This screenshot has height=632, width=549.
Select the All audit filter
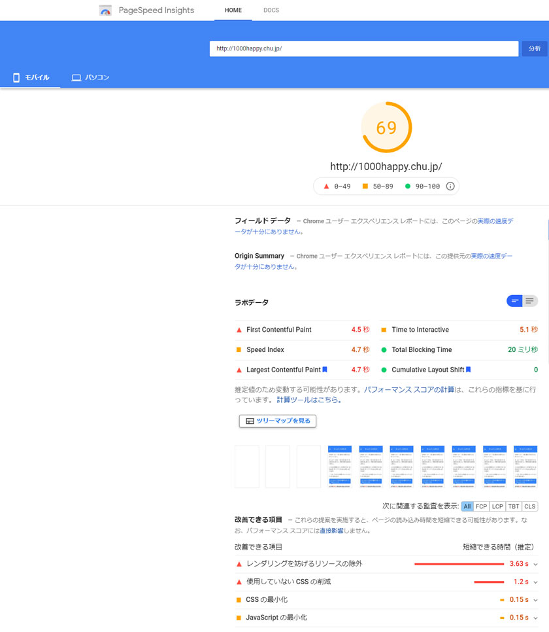(467, 506)
